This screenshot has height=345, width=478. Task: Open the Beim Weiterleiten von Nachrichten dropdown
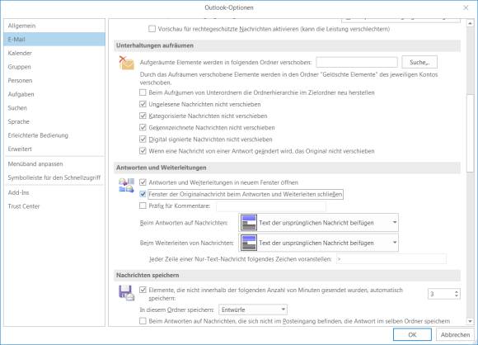pos(319,243)
